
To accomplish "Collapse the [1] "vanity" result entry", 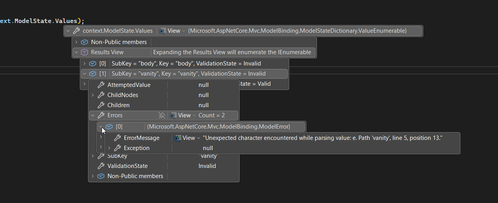I will pos(84,74).
